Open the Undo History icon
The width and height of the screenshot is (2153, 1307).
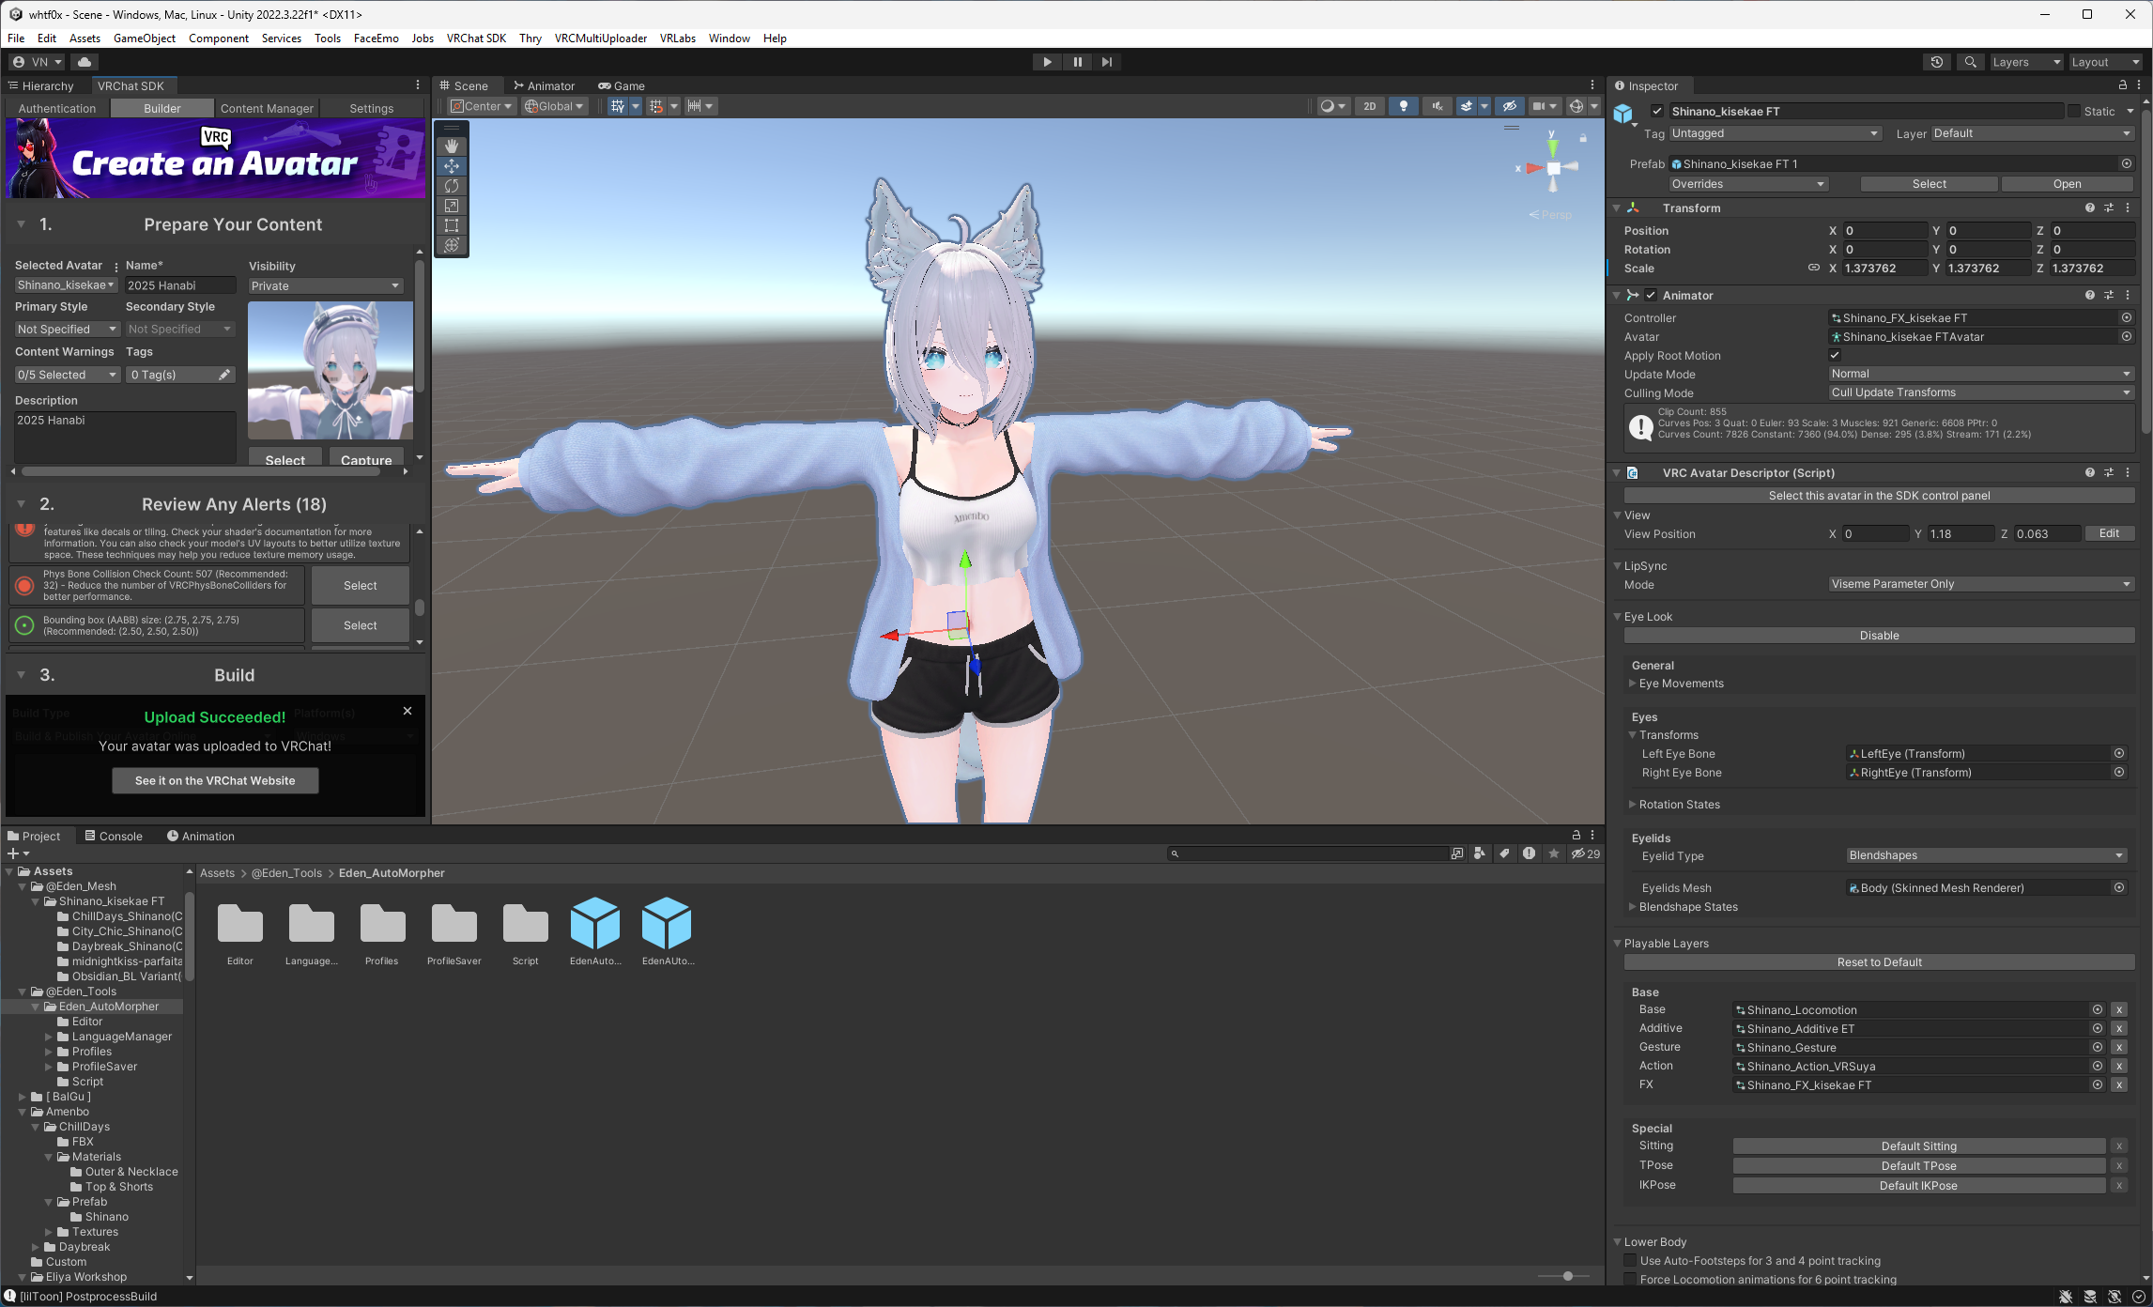point(1936,62)
